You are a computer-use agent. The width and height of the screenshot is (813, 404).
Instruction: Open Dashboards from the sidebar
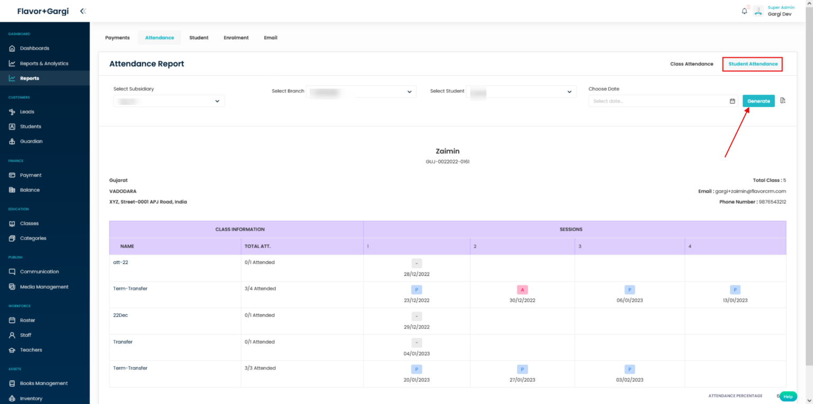point(34,48)
